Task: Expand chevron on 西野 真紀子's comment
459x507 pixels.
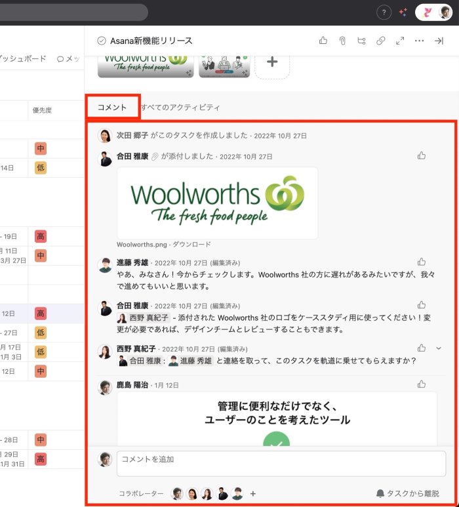Action: coord(439,348)
